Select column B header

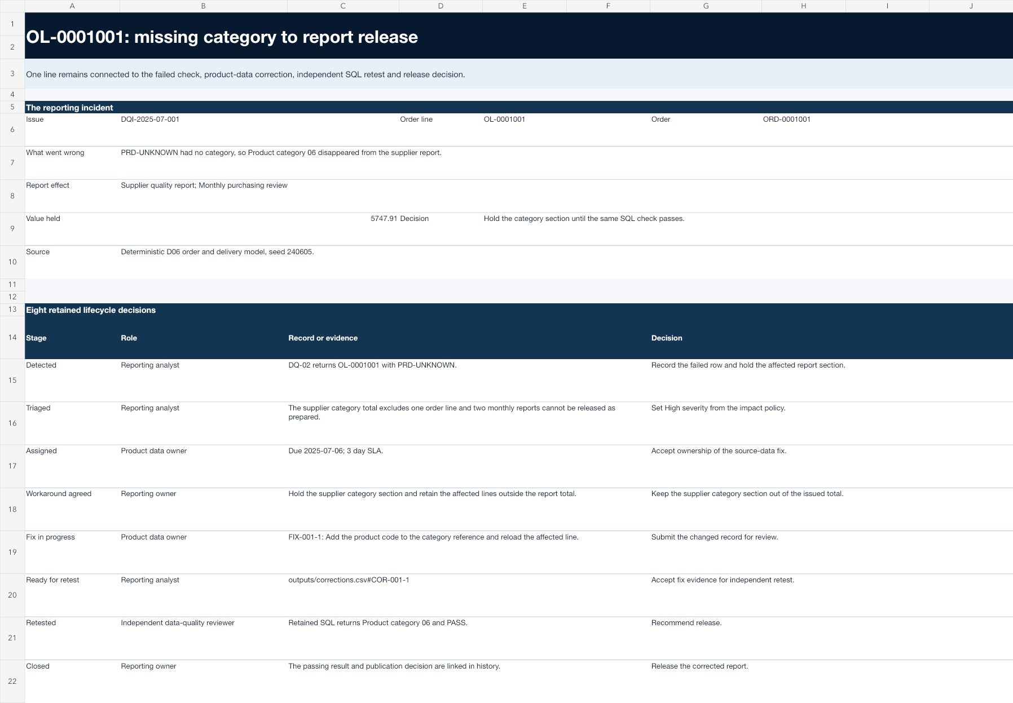click(x=203, y=6)
